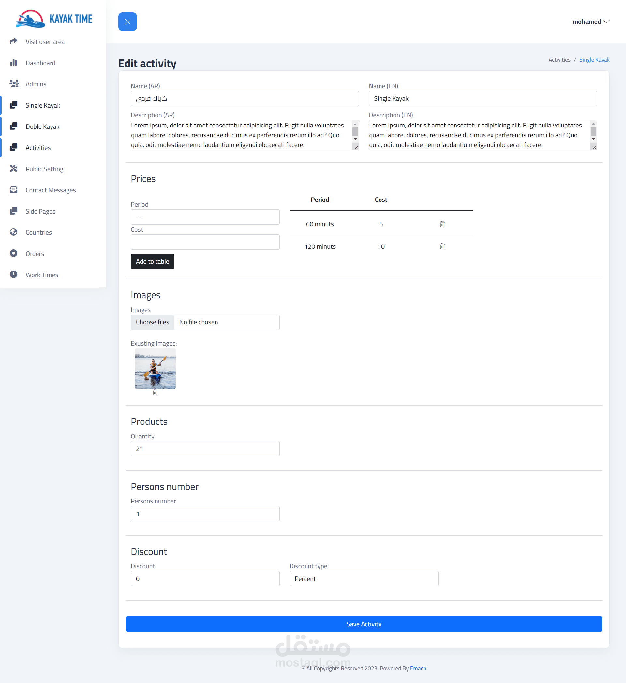The image size is (626, 683).
Task: Go to Orders in sidebar menu
Action: point(35,253)
